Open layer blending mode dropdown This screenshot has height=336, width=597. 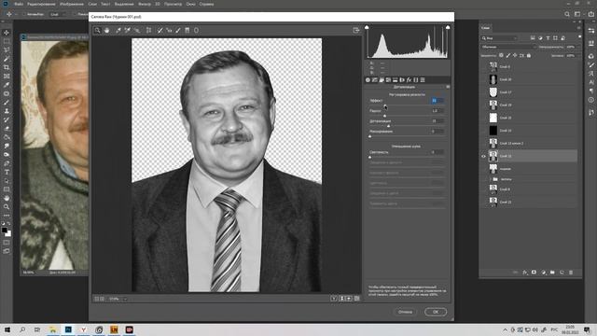click(508, 47)
